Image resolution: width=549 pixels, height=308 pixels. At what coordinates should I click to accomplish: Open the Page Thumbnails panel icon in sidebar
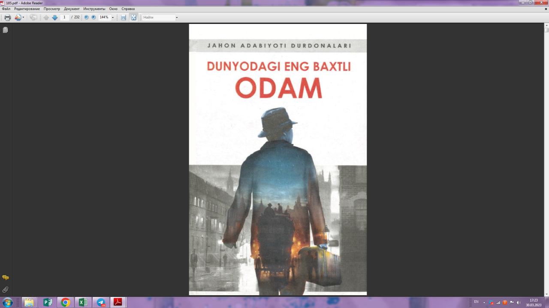pyautogui.click(x=5, y=30)
